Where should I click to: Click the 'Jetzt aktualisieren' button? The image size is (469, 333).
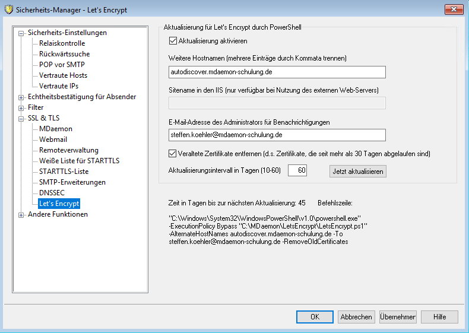(x=358, y=171)
